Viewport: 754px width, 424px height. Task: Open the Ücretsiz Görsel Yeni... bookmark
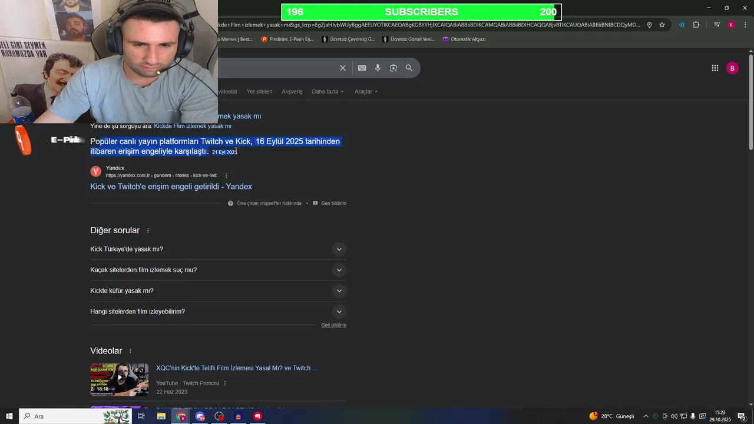(x=409, y=39)
